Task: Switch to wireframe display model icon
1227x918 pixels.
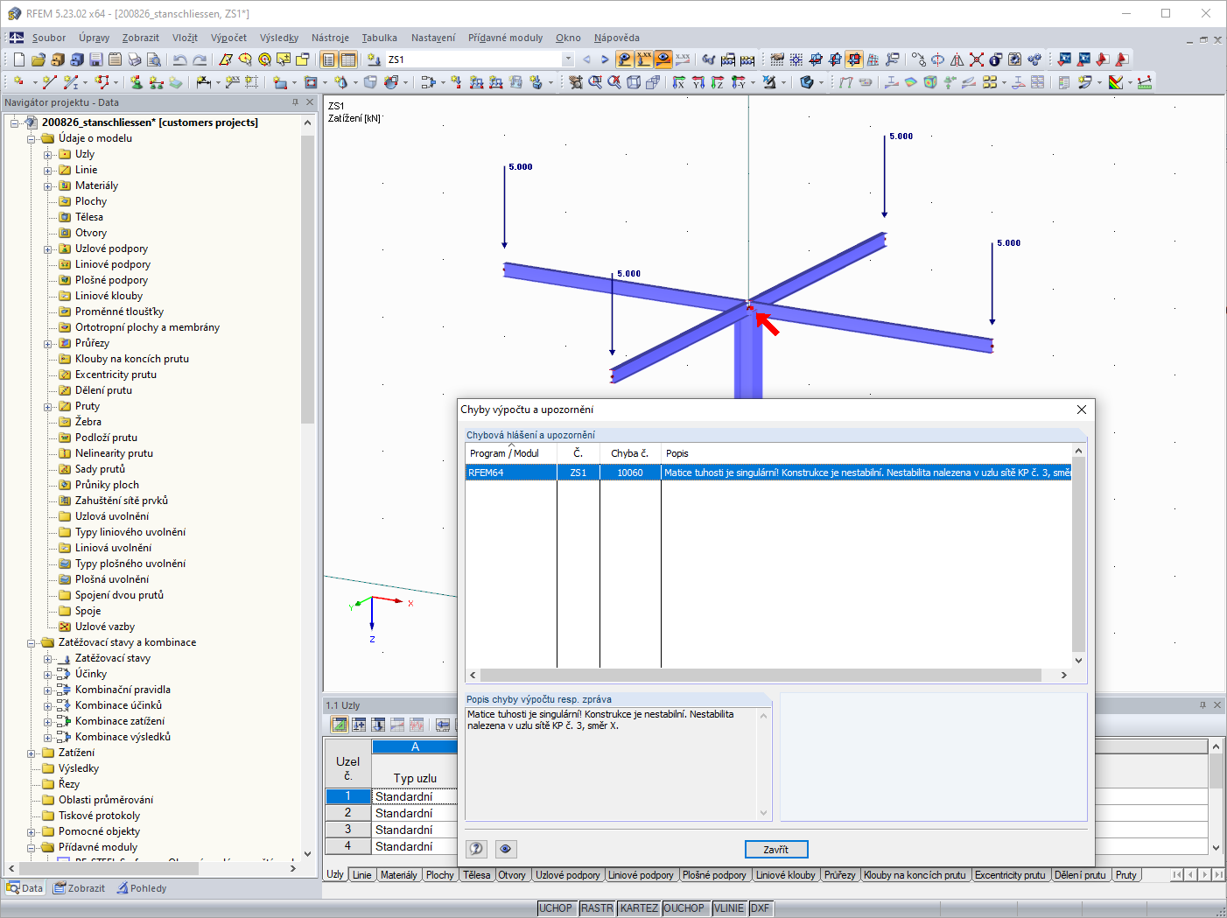Action: [x=633, y=82]
